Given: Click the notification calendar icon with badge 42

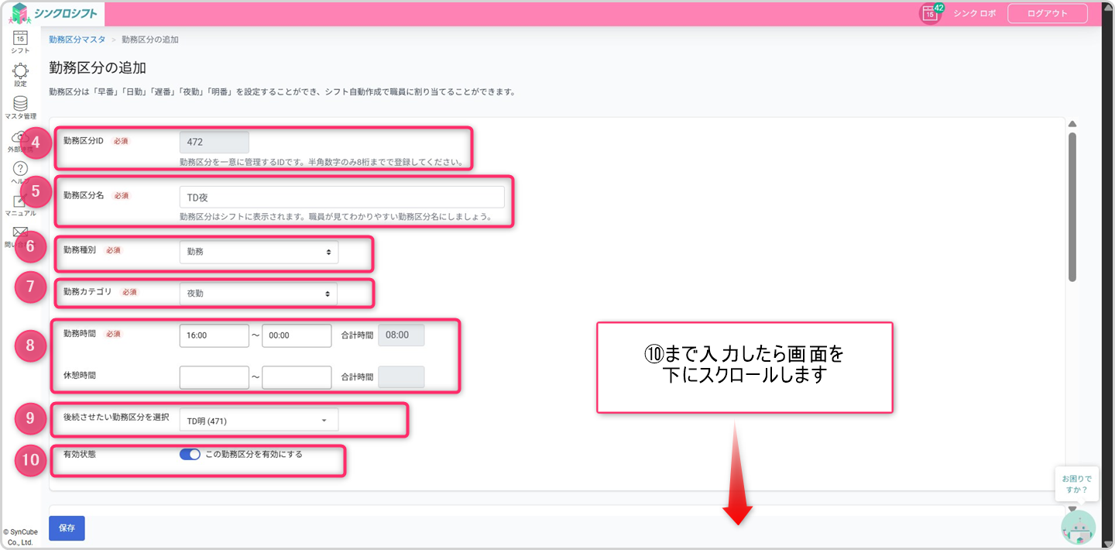Looking at the screenshot, I should [930, 14].
